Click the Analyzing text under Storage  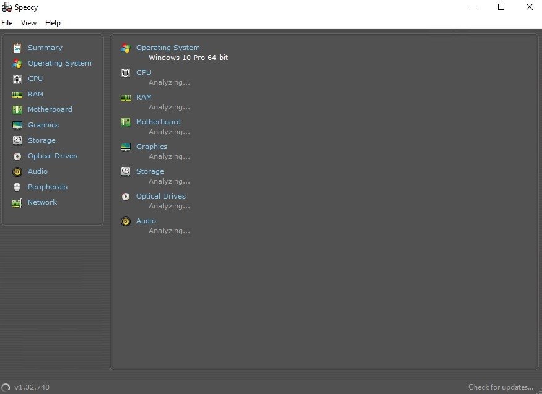[x=169, y=181]
